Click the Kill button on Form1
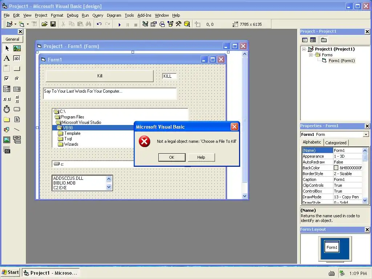Screen dimensions: 372x279 (x=100, y=76)
